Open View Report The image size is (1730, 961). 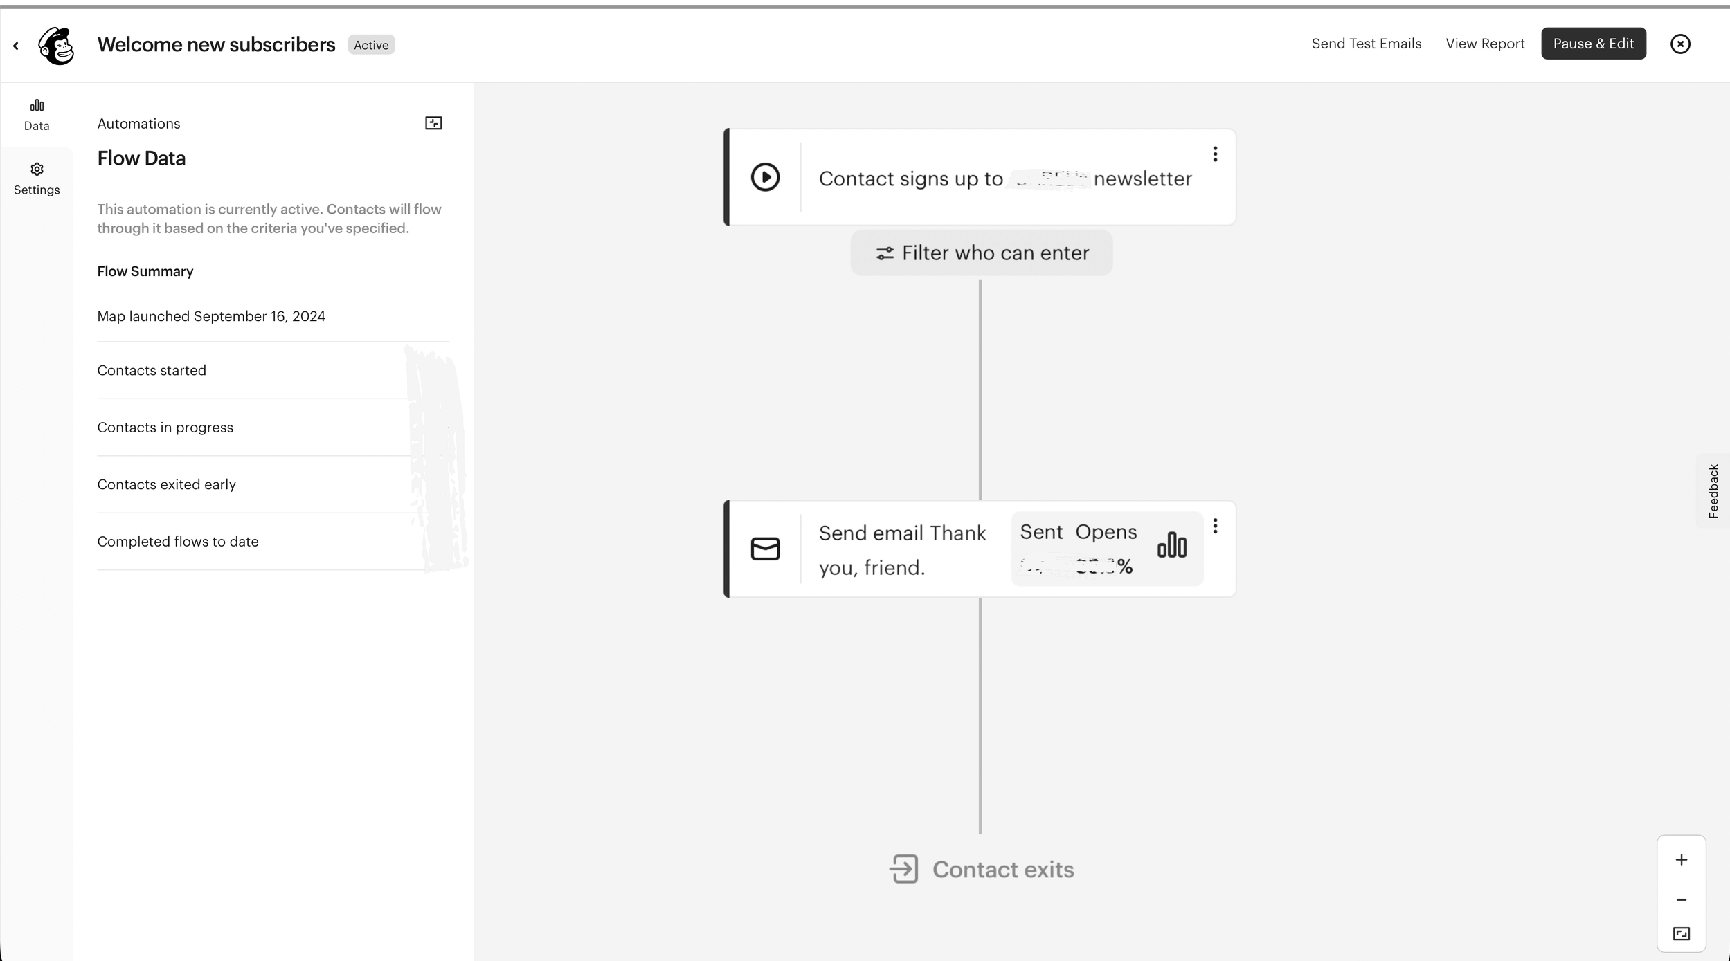[1484, 44]
